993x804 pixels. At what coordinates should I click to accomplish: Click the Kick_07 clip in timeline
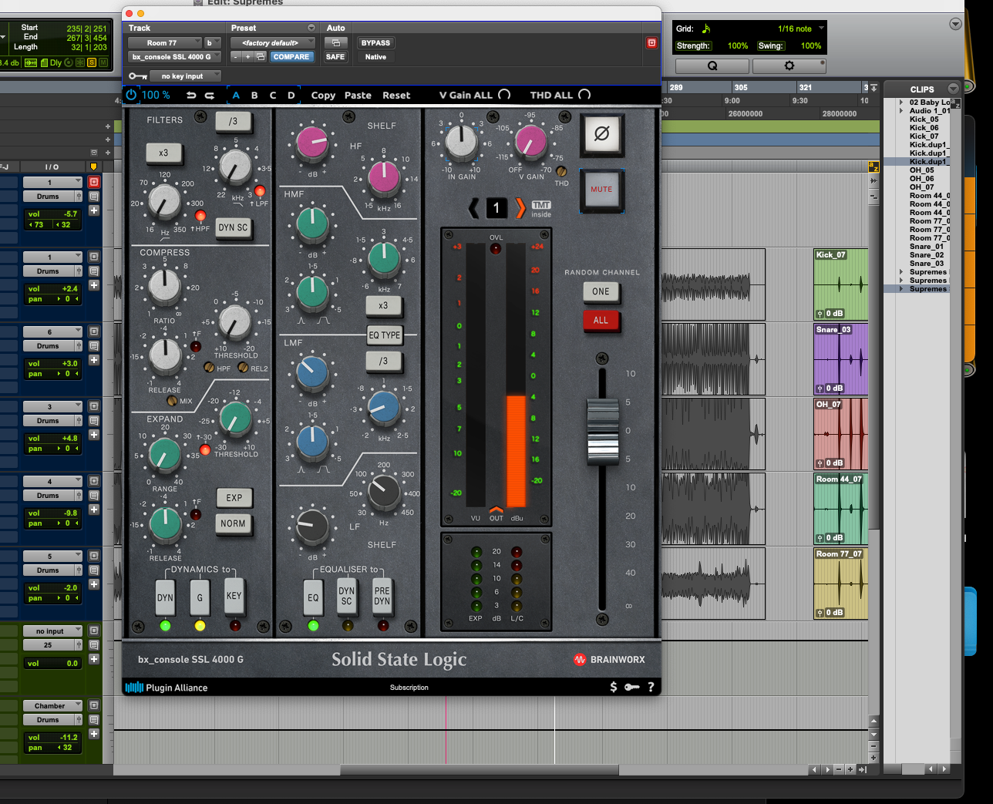[841, 284]
